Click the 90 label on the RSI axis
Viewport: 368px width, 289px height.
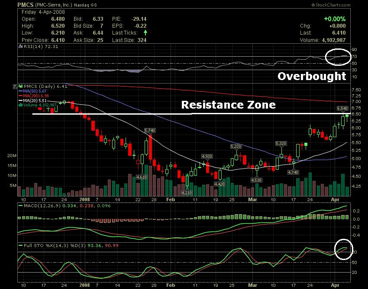(x=355, y=49)
